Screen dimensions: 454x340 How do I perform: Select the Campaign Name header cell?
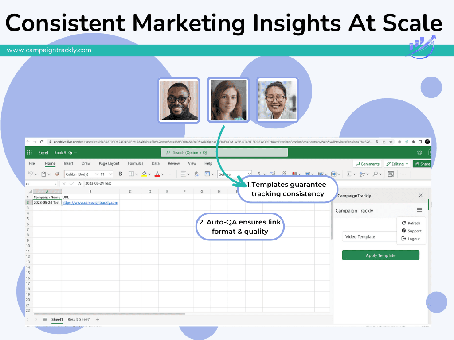point(47,197)
